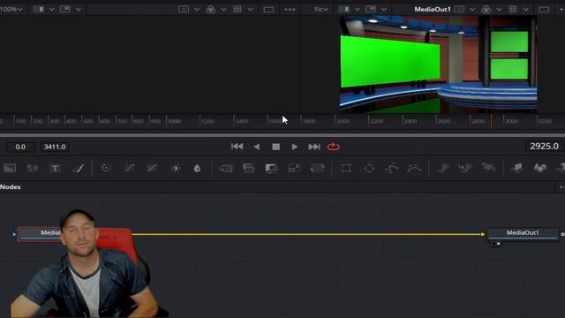The width and height of the screenshot is (565, 318).
Task: Add a Color Corrector node
Action: click(x=105, y=168)
